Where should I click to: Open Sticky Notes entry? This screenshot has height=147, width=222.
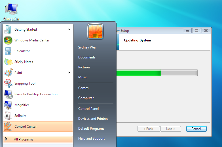[x=38, y=62]
